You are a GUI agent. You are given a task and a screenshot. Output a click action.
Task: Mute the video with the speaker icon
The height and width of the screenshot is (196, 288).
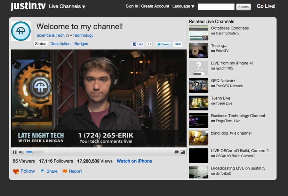click(21, 152)
